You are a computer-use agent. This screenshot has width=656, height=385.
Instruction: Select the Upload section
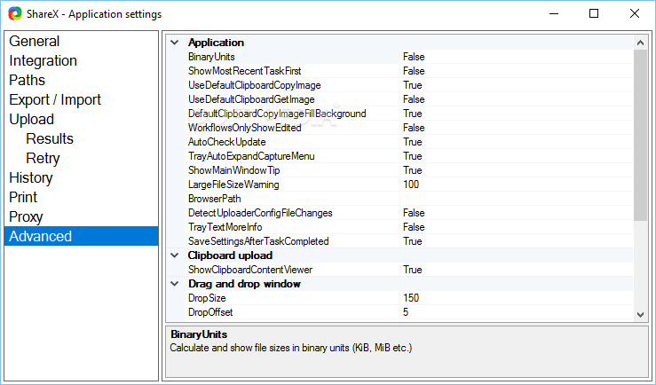[x=32, y=119]
